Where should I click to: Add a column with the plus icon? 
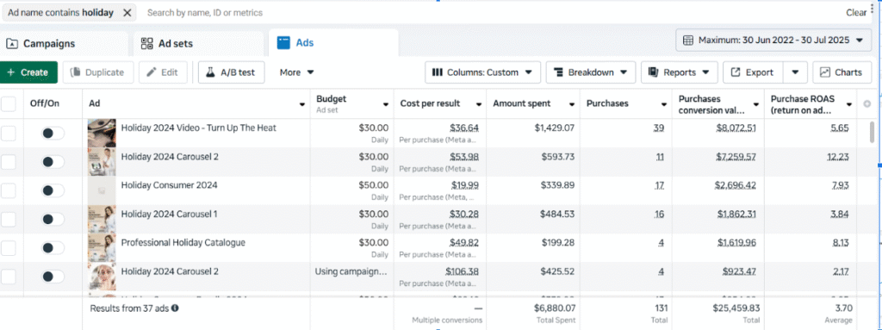click(866, 104)
